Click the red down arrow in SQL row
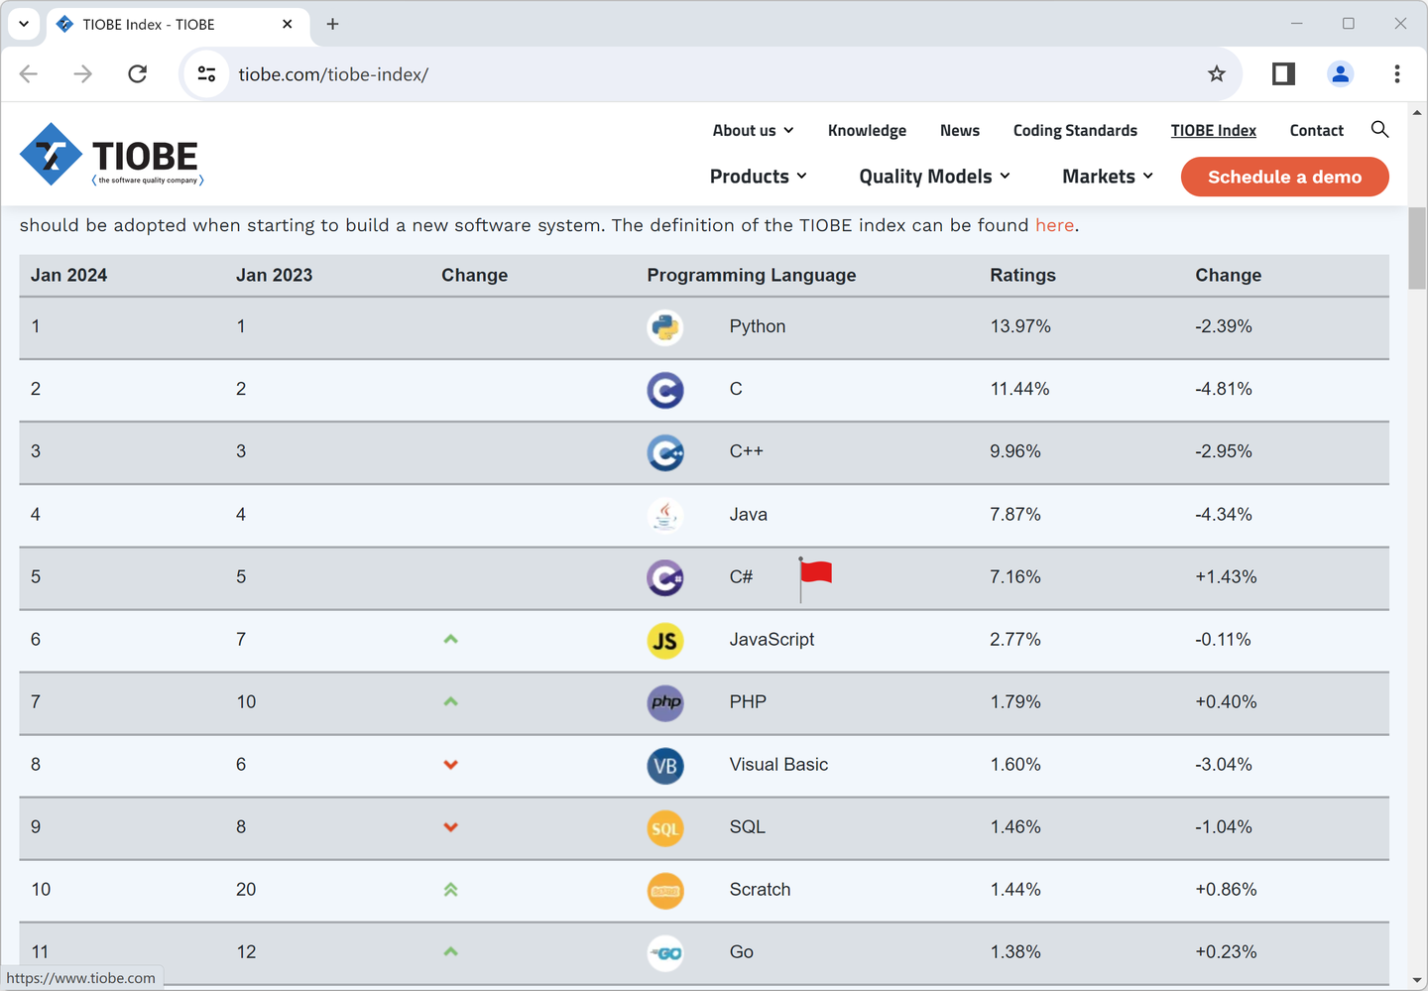This screenshot has height=991, width=1428. [x=451, y=827]
